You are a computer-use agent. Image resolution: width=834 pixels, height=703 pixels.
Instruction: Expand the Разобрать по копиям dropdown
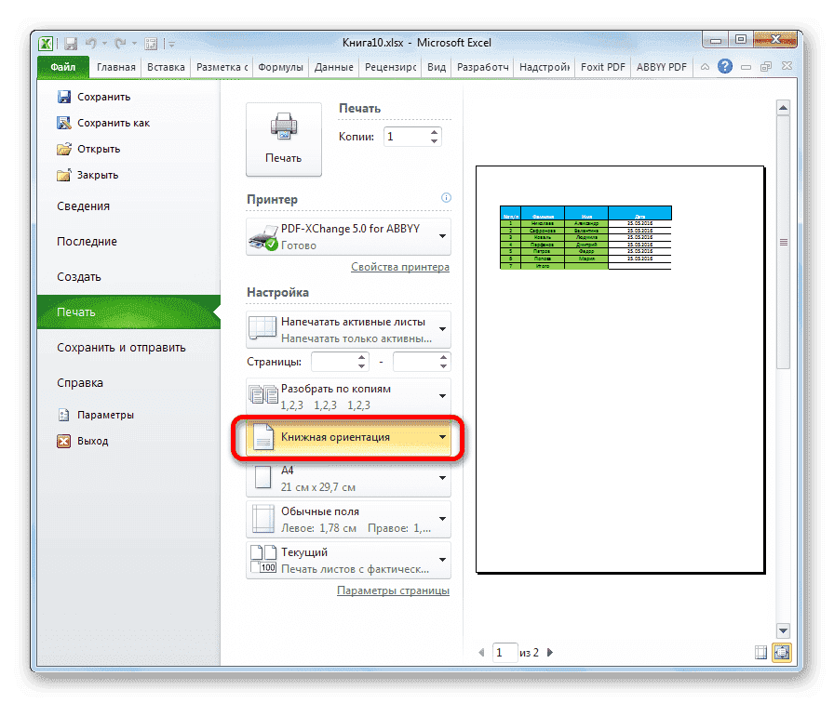coord(443,394)
